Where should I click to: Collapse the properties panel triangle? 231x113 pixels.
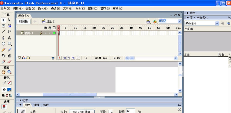[x=21, y=105]
